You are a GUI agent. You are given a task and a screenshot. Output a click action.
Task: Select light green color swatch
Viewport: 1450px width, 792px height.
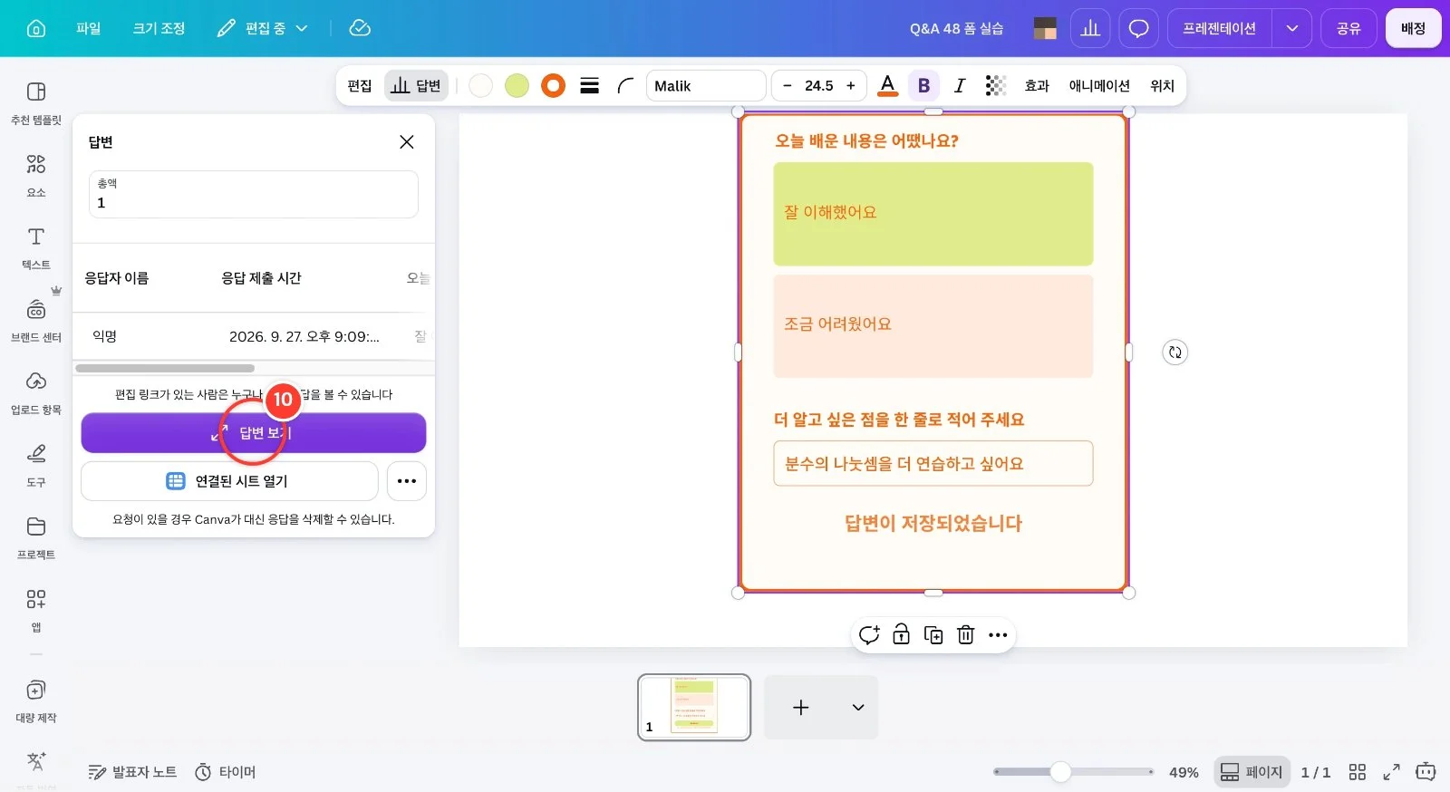[x=517, y=86]
